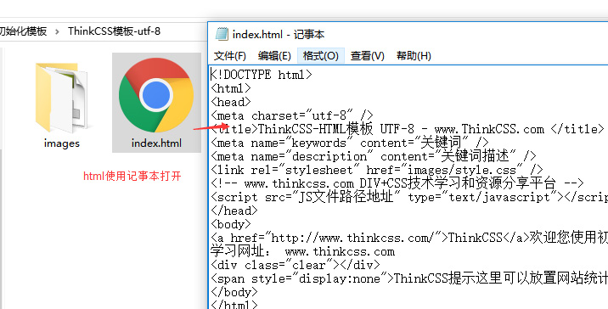Click the link stylesheet images/style.css line
This screenshot has width=608, height=309.
tap(376, 170)
